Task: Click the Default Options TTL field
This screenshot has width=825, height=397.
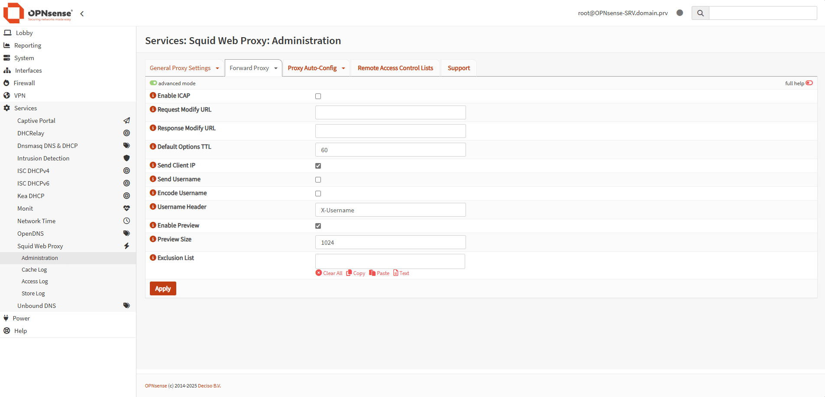Action: [x=391, y=150]
